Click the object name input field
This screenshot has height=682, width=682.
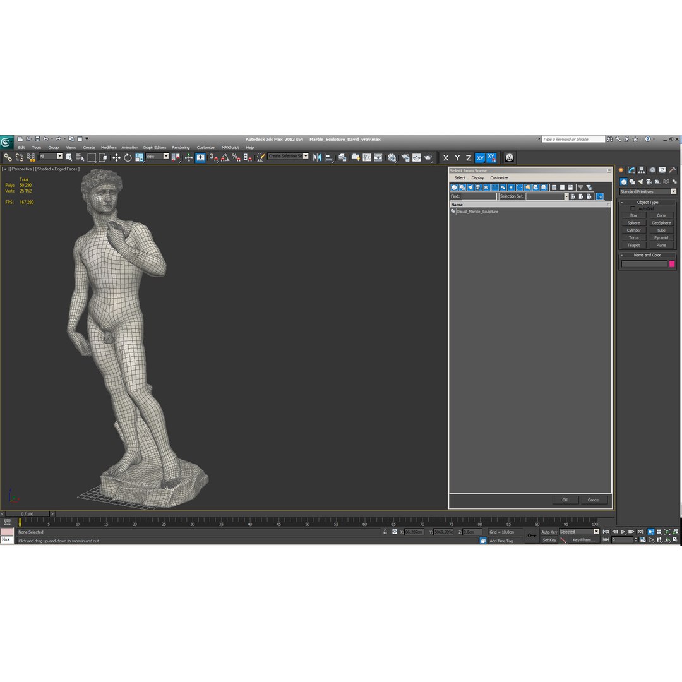pos(643,264)
